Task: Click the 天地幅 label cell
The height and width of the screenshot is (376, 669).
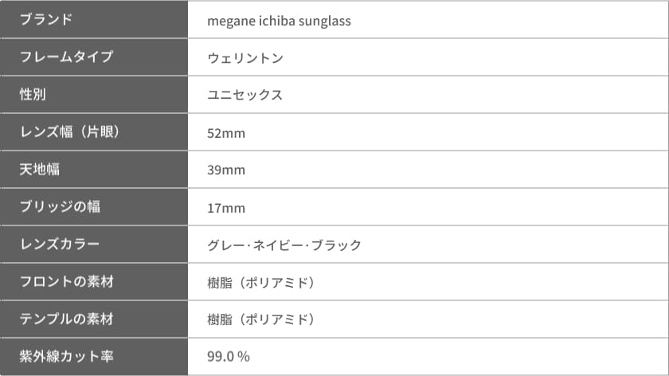Action: click(x=94, y=169)
